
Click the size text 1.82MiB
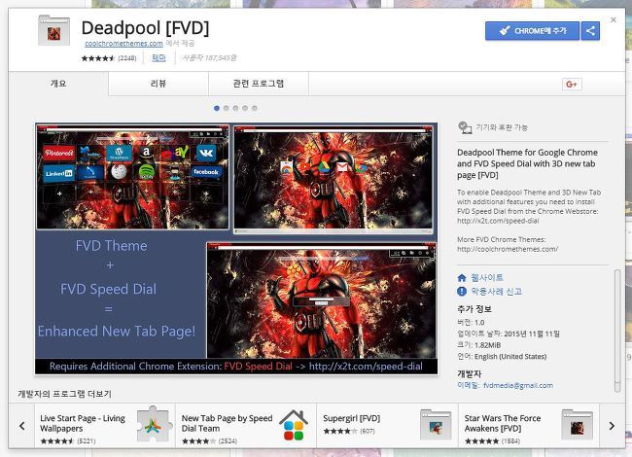[488, 345]
